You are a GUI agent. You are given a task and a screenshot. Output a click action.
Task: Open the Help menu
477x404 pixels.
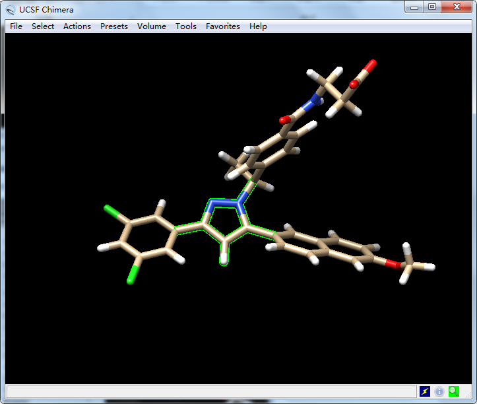(258, 26)
